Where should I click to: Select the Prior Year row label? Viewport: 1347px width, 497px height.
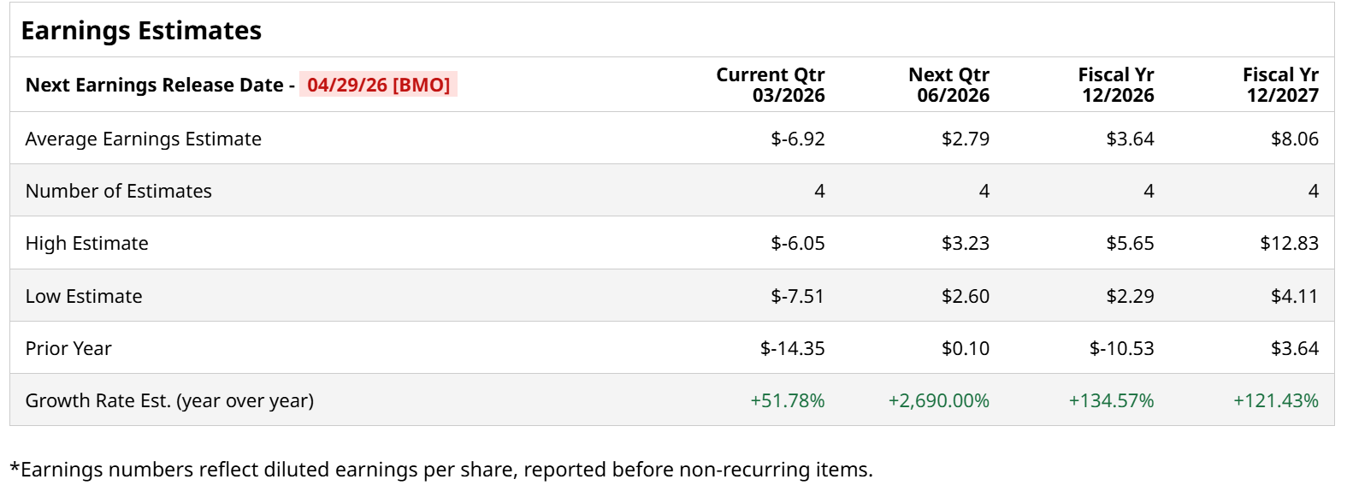pyautogui.click(x=68, y=348)
